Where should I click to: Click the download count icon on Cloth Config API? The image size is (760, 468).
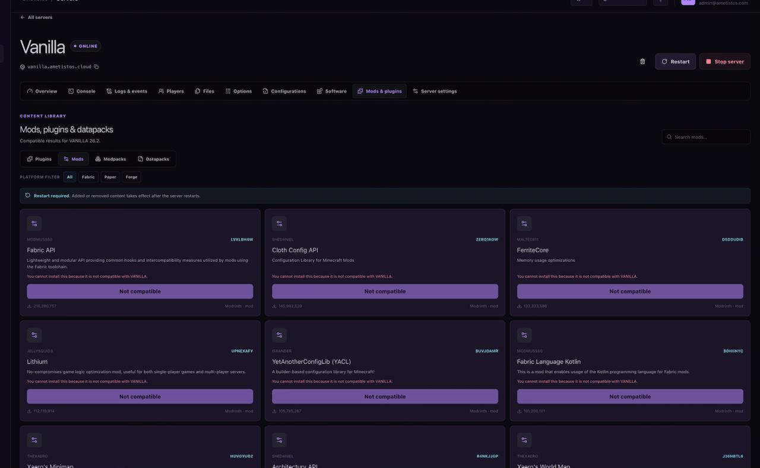coord(274,306)
